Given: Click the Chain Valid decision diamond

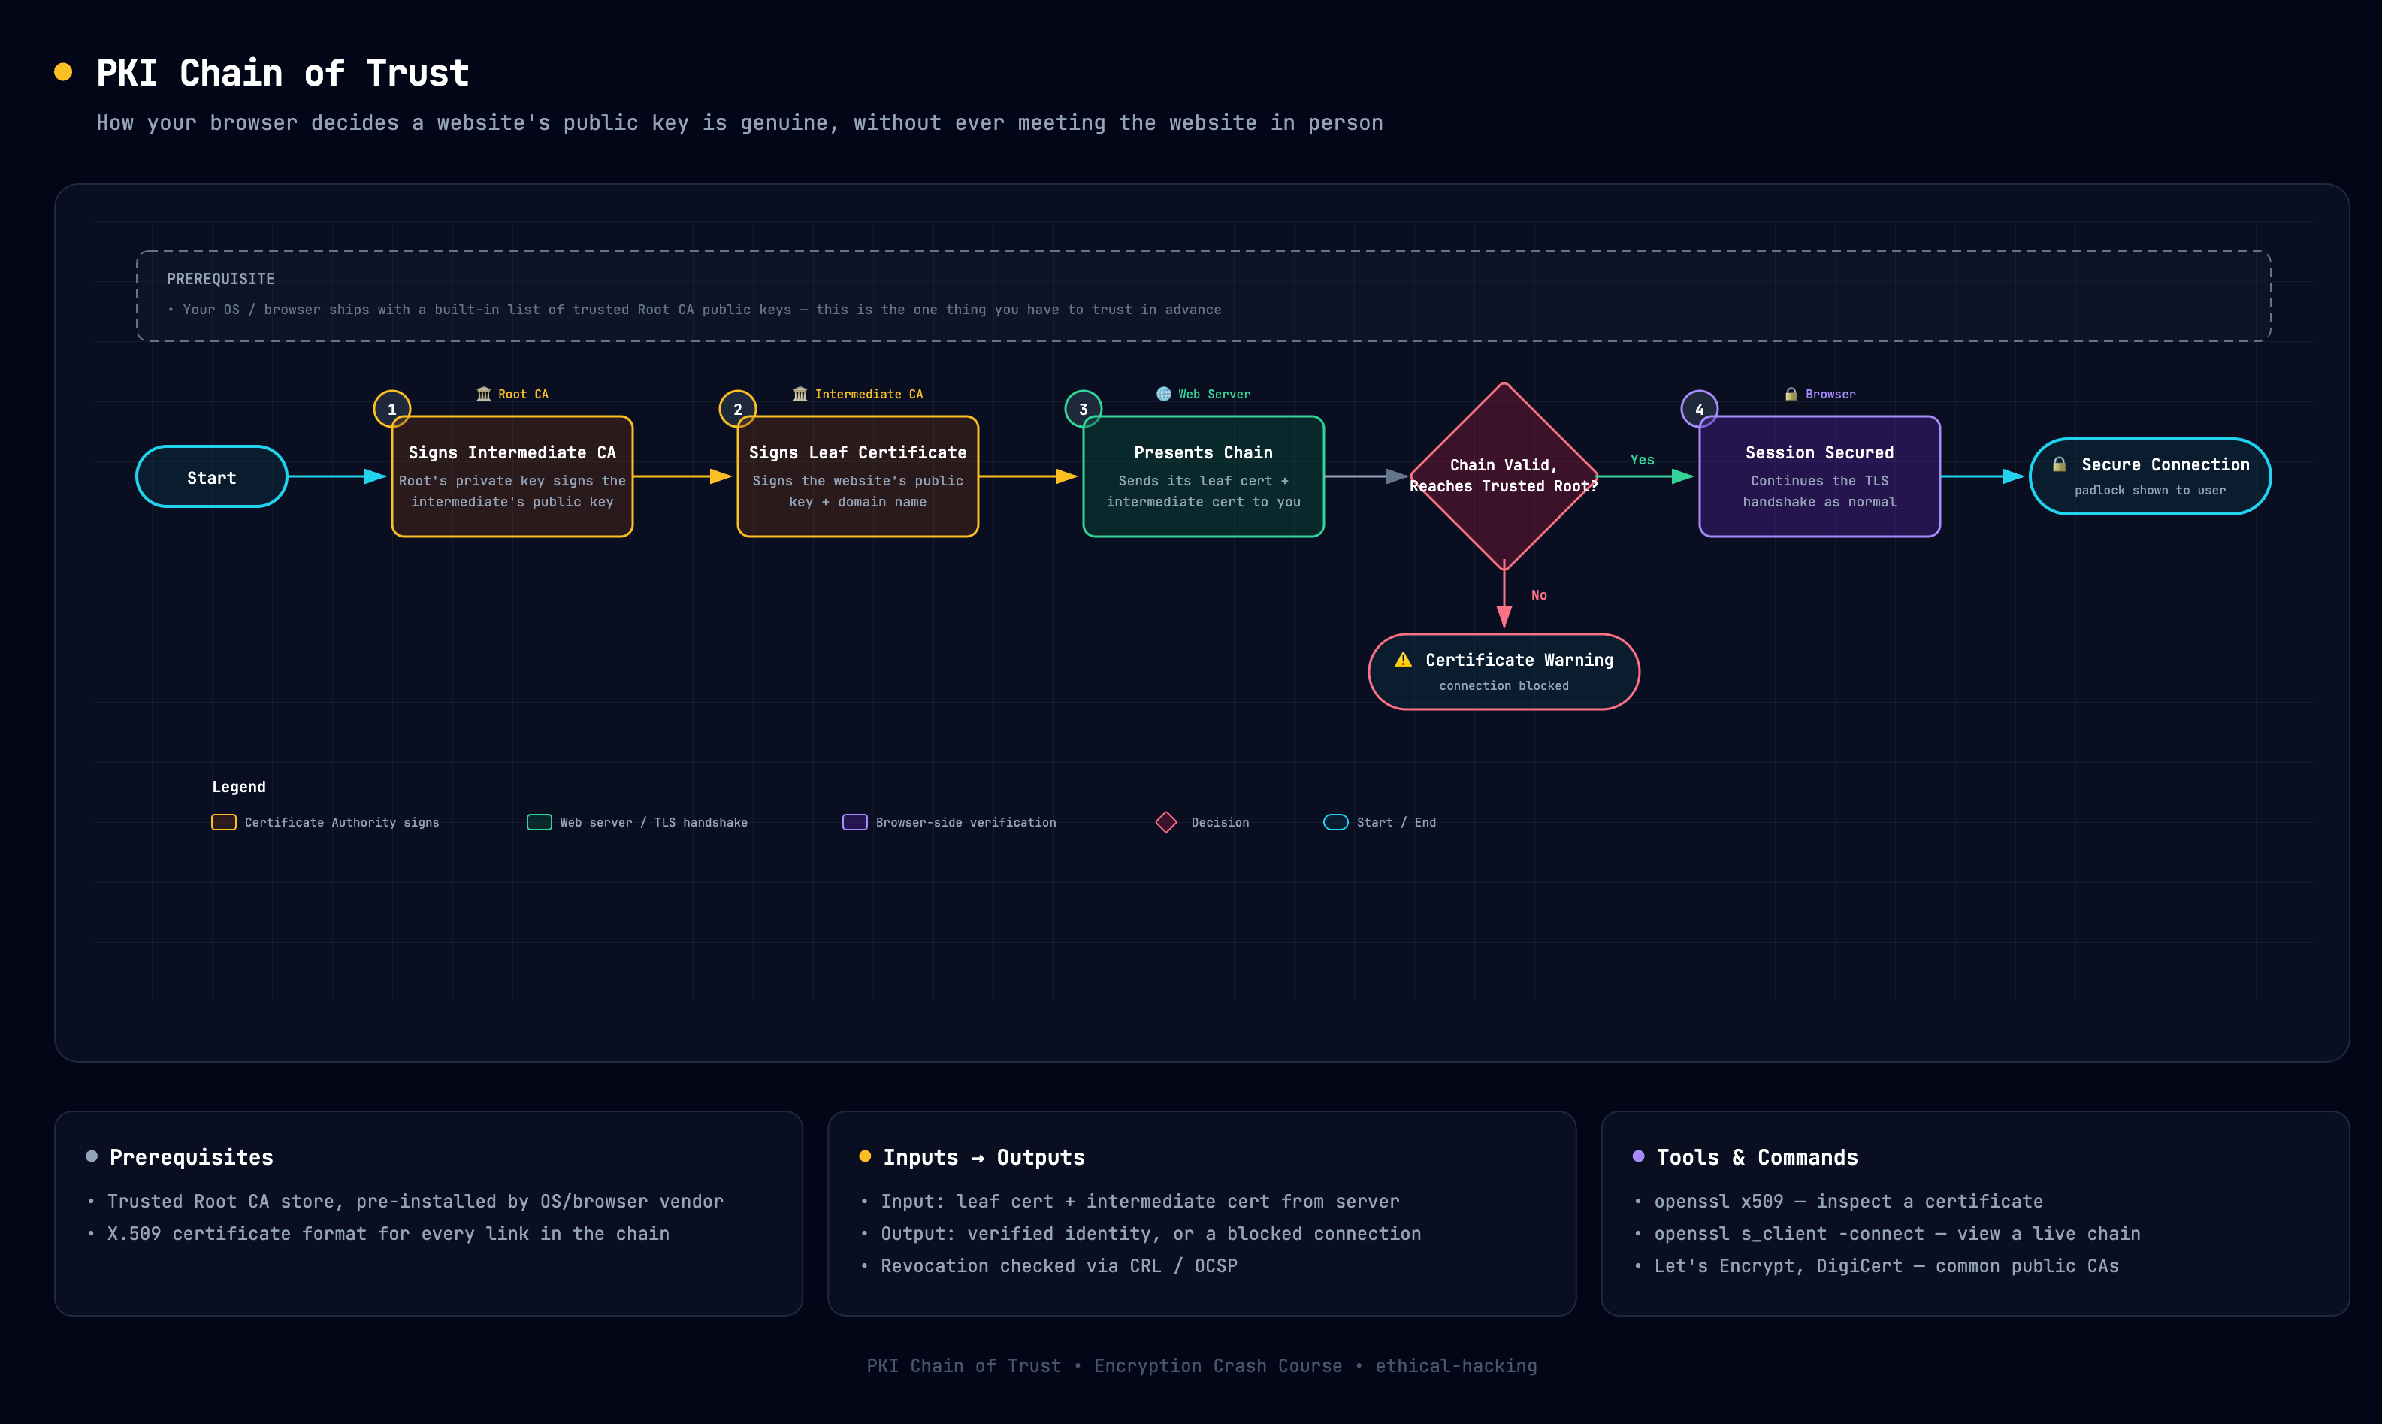Looking at the screenshot, I should 1504,476.
